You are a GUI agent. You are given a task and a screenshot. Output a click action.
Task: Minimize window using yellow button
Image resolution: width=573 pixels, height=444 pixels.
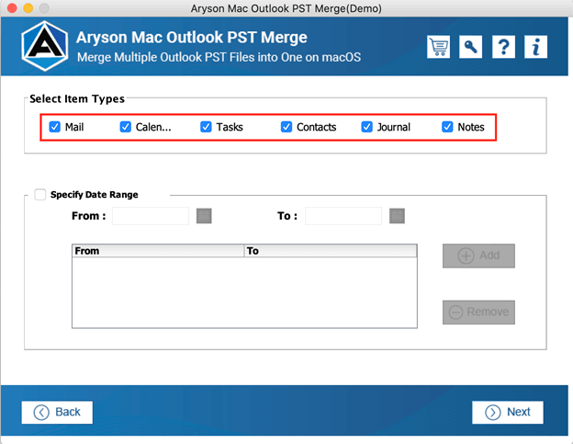coord(28,8)
